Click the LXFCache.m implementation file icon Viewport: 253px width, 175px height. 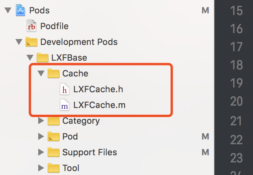click(65, 105)
